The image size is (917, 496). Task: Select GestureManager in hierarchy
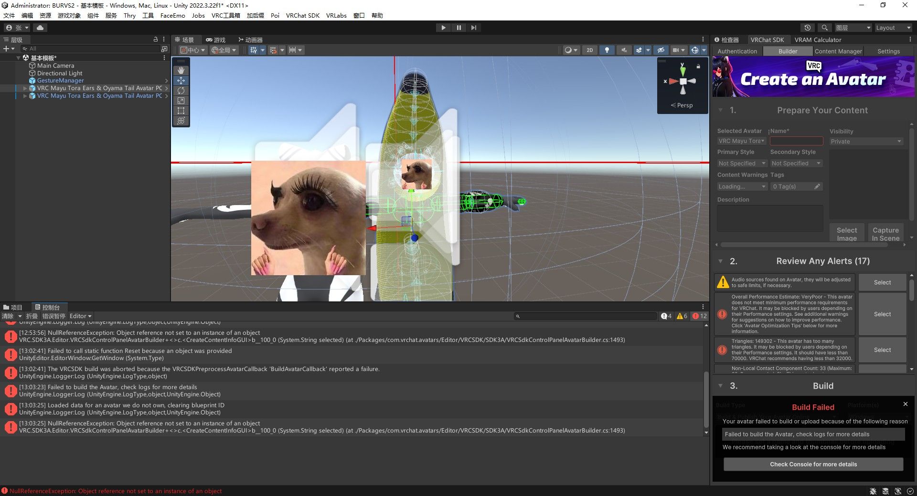60,81
